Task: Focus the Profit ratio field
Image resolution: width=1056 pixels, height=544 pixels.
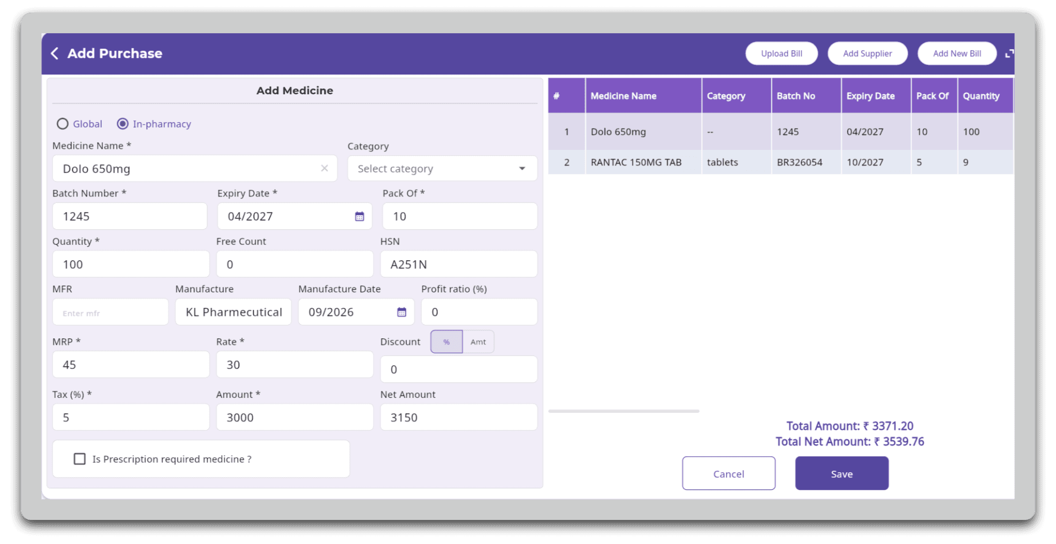Action: (x=479, y=312)
